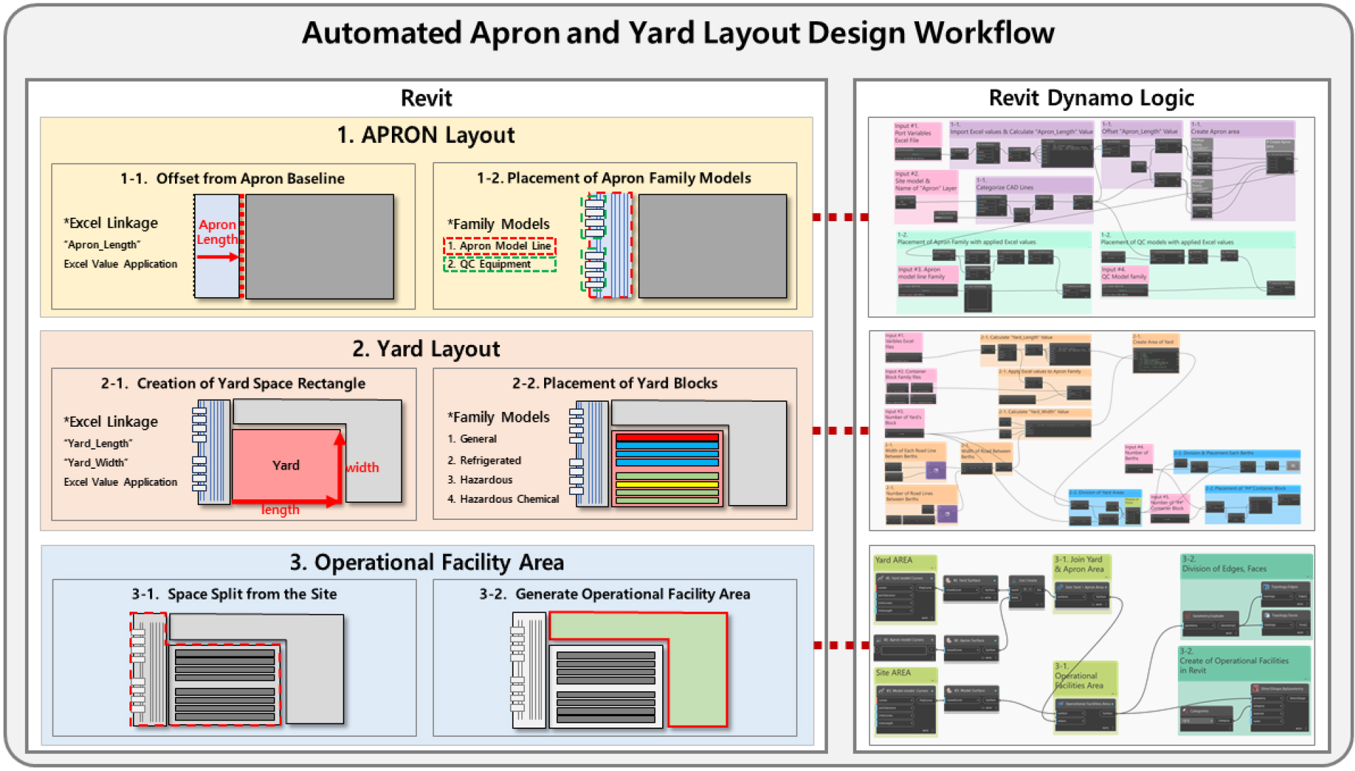This screenshot has height=771, width=1355.
Task: Click the 'Site AREA' Dynamo group label
Action: (893, 673)
